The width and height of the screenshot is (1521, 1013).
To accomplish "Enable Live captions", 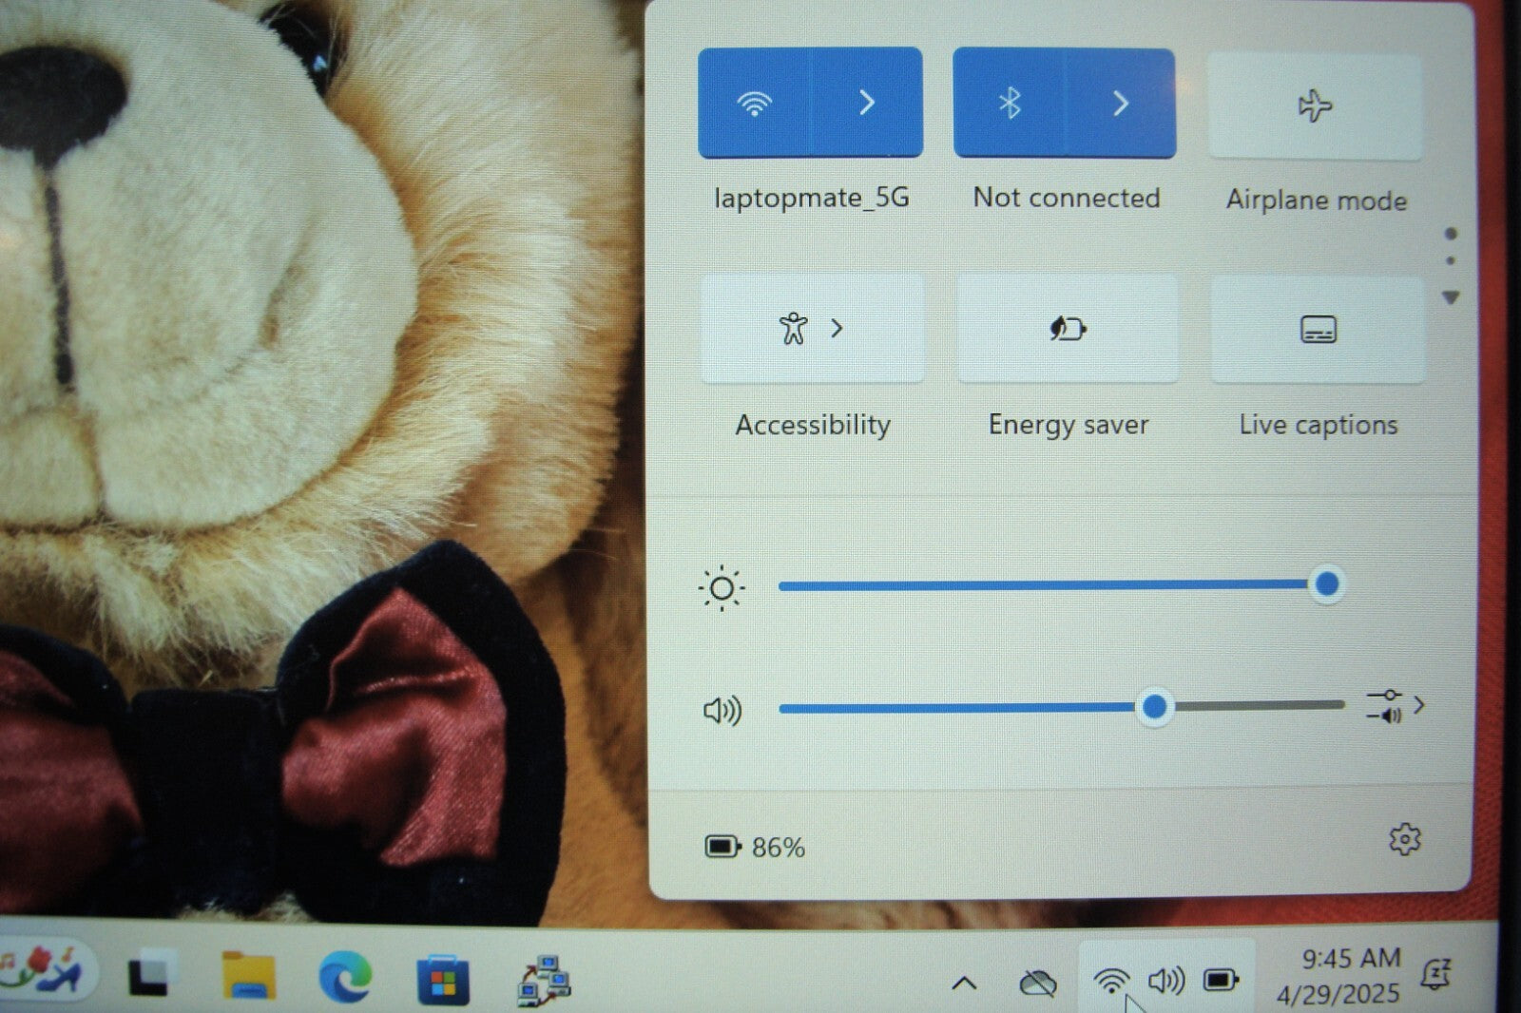I will click(1318, 330).
